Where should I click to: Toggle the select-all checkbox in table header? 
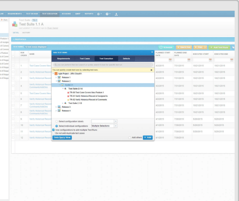click(x=13, y=57)
